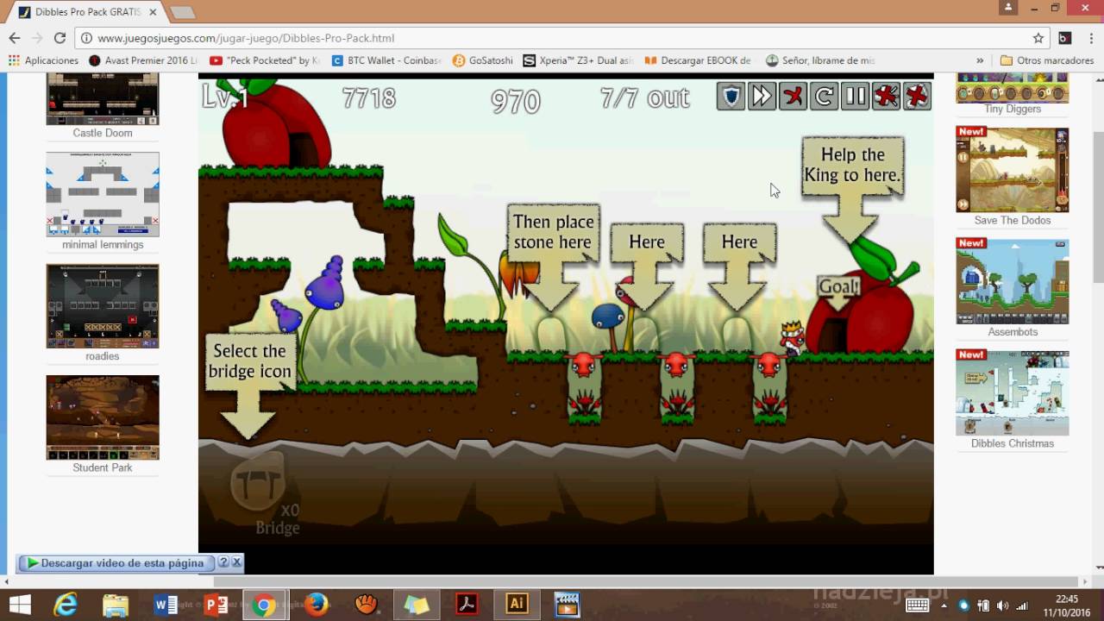This screenshot has width=1104, height=621.
Task: Open the baseball glove taskbar app
Action: point(366,604)
